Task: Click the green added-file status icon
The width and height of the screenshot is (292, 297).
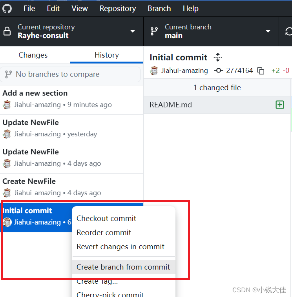Action: [280, 105]
